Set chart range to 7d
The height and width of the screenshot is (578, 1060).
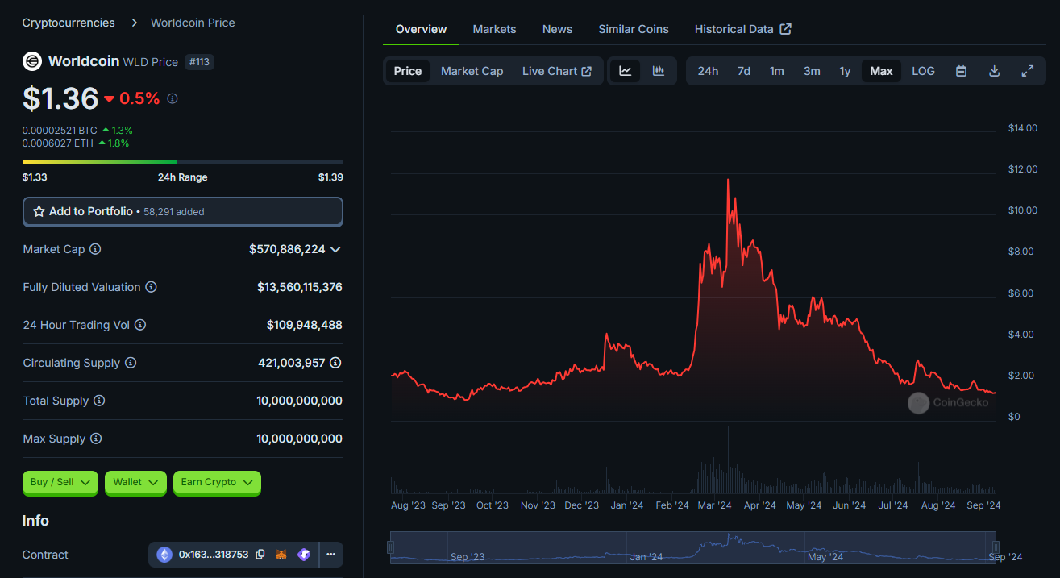click(744, 71)
